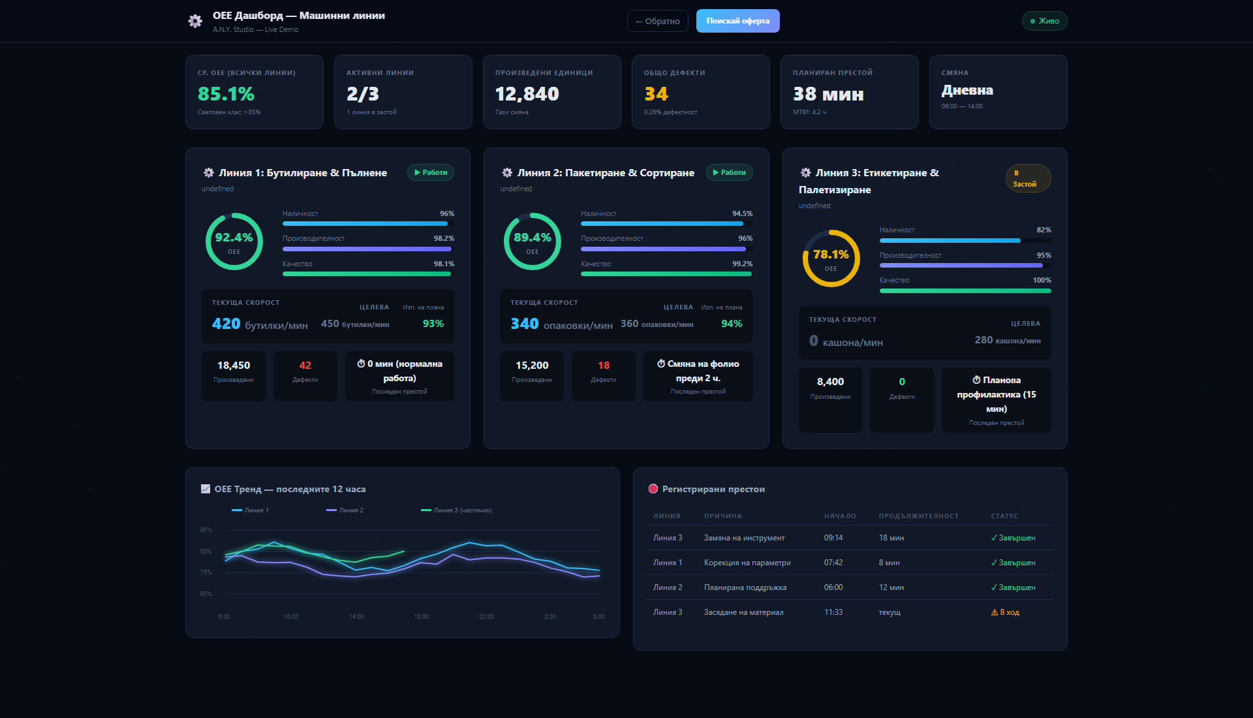The image size is (1253, 718).
Task: Click the Дневна shift card
Action: tap(998, 92)
